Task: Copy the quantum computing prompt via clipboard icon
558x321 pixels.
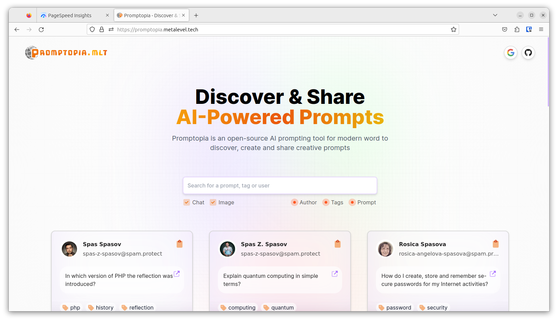Action: [x=337, y=244]
